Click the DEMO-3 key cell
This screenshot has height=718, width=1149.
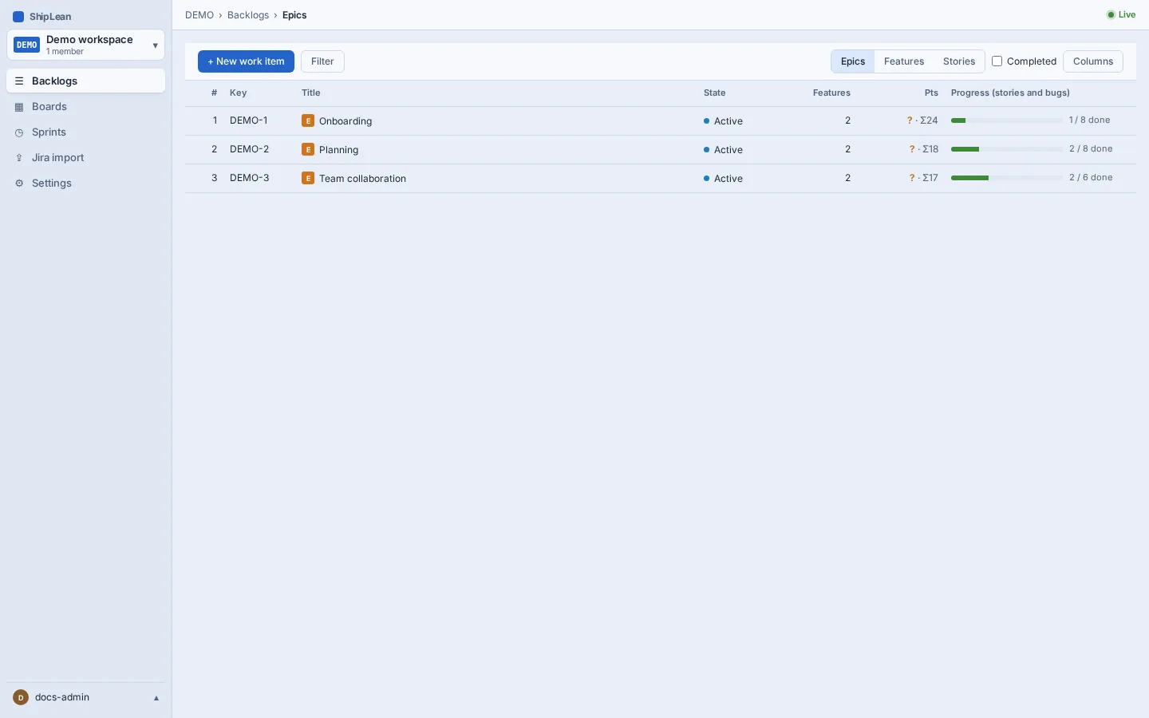(x=250, y=178)
